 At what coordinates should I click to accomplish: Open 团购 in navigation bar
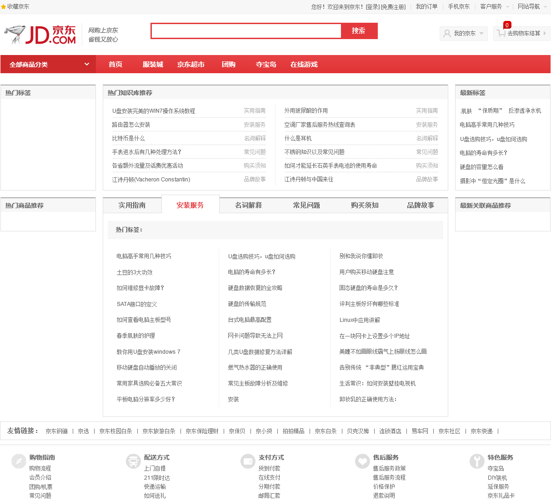pos(229,65)
